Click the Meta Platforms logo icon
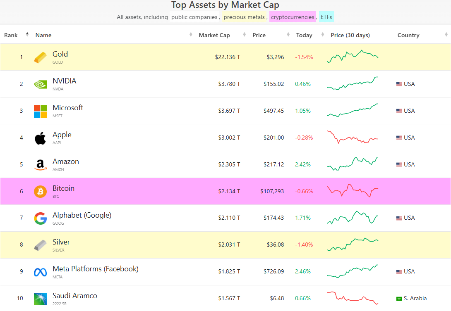The height and width of the screenshot is (311, 451). (x=40, y=272)
